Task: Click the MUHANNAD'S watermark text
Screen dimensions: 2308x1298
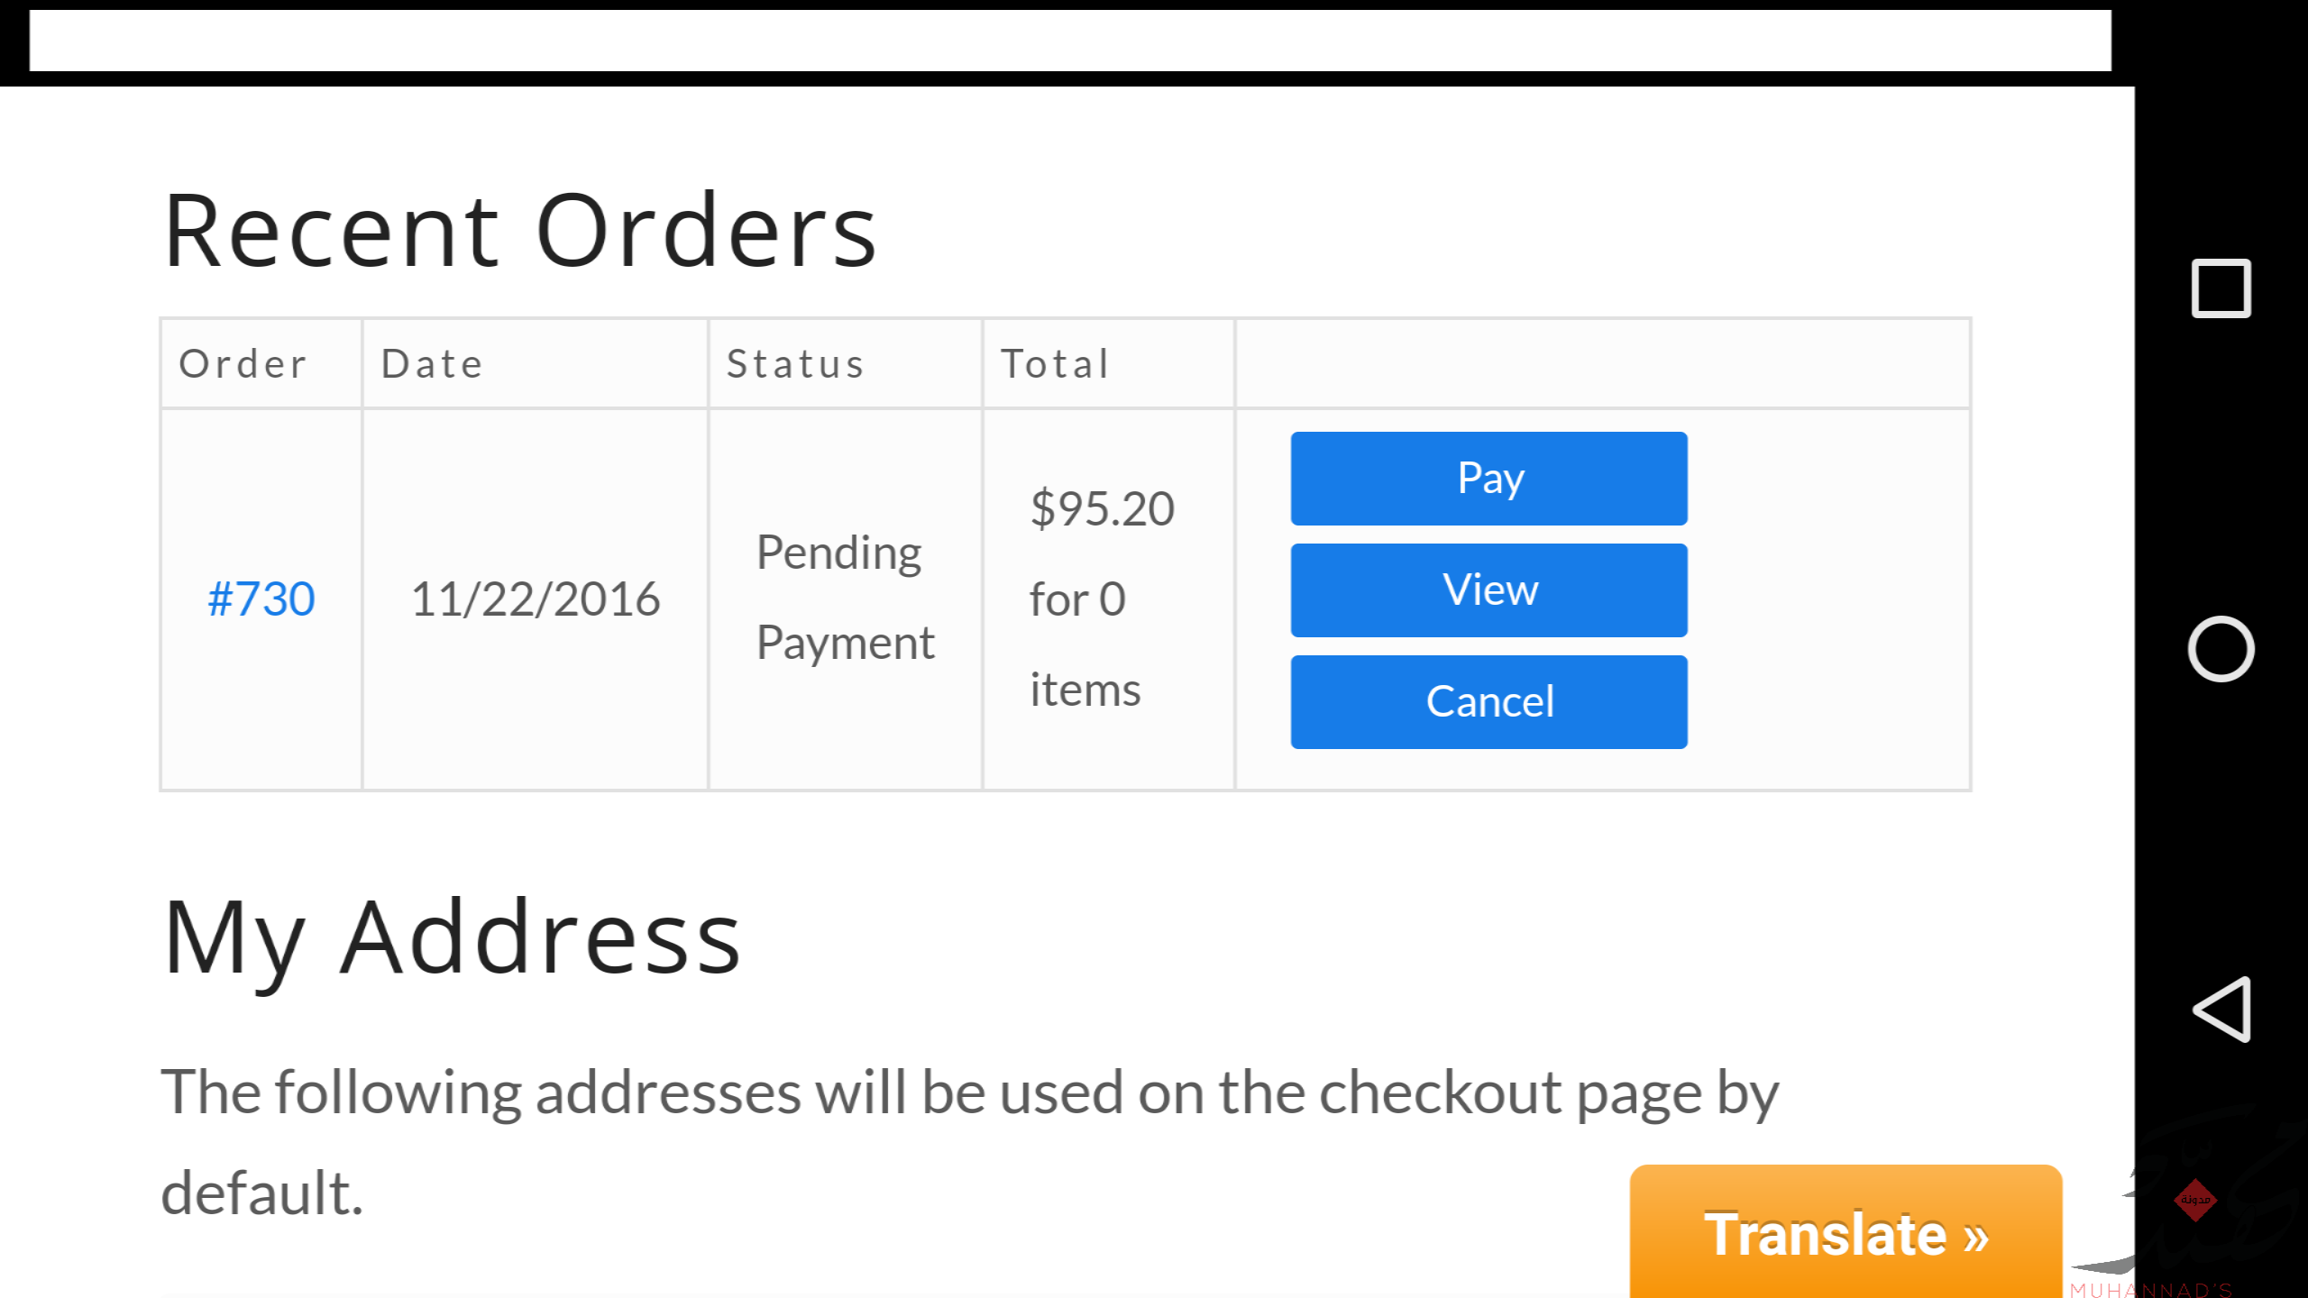Action: tap(2151, 1289)
